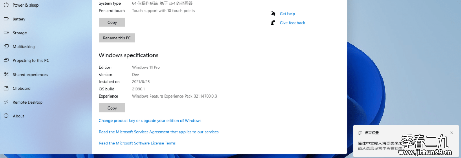Click the Battery sidebar icon
Viewport: 461px width, 158px height.
(x=6, y=19)
